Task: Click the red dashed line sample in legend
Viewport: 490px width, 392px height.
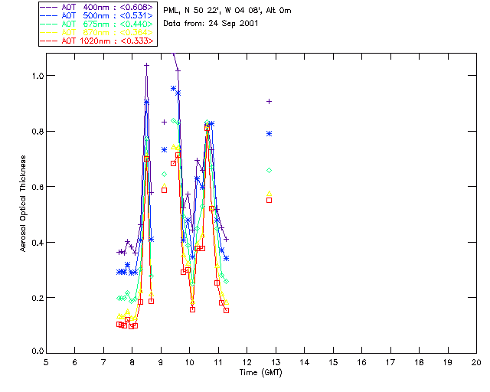Action: point(49,41)
